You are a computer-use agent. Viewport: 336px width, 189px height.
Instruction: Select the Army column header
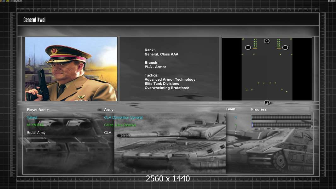(x=109, y=110)
